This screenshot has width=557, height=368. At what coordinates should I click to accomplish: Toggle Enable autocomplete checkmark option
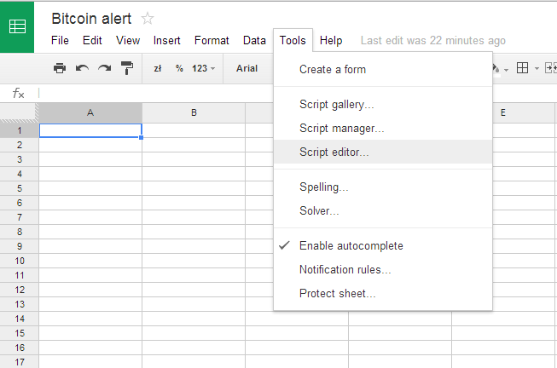click(383, 246)
